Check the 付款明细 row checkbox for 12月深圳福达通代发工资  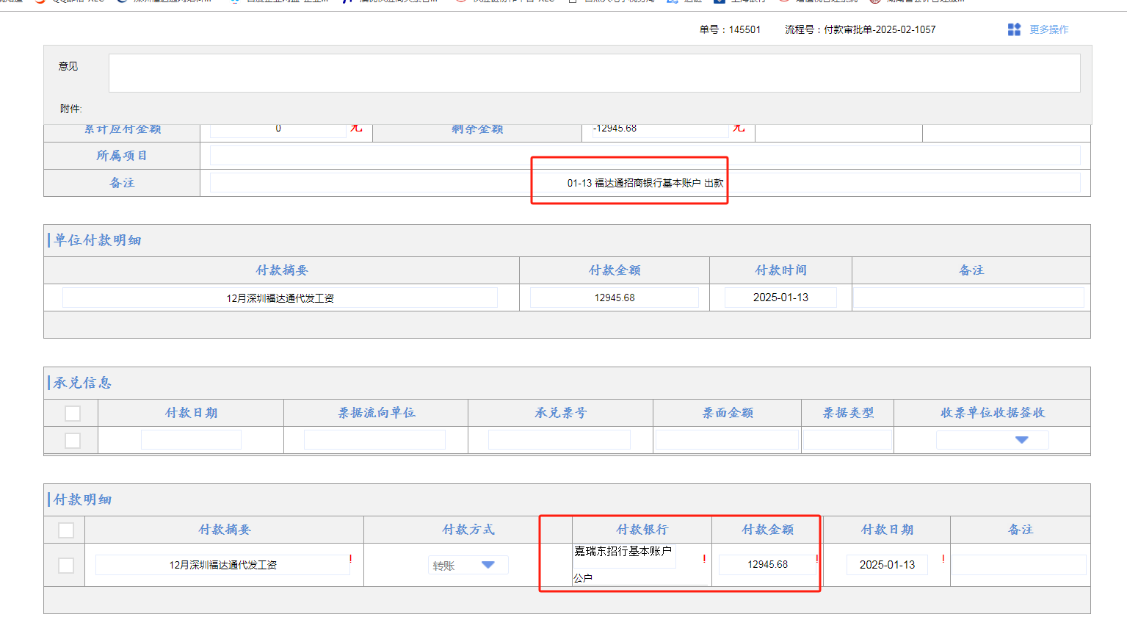point(66,566)
